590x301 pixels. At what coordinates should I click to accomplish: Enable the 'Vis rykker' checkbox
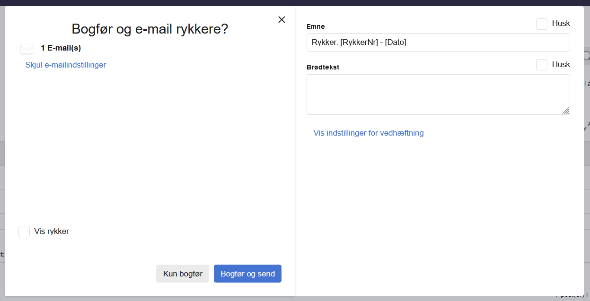pos(24,231)
